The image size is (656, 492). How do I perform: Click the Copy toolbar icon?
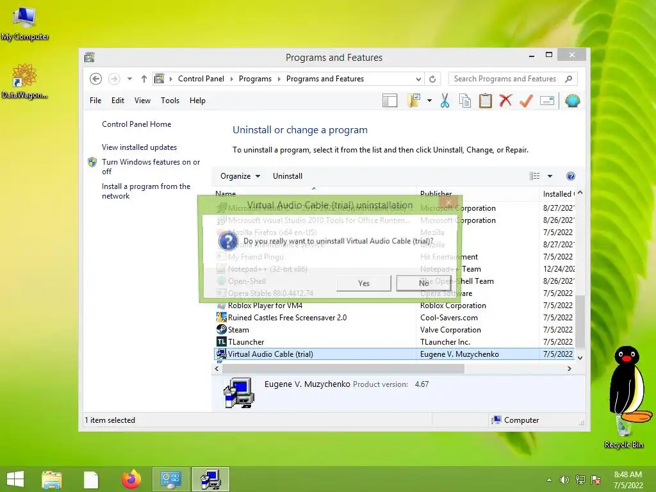pyautogui.click(x=465, y=101)
